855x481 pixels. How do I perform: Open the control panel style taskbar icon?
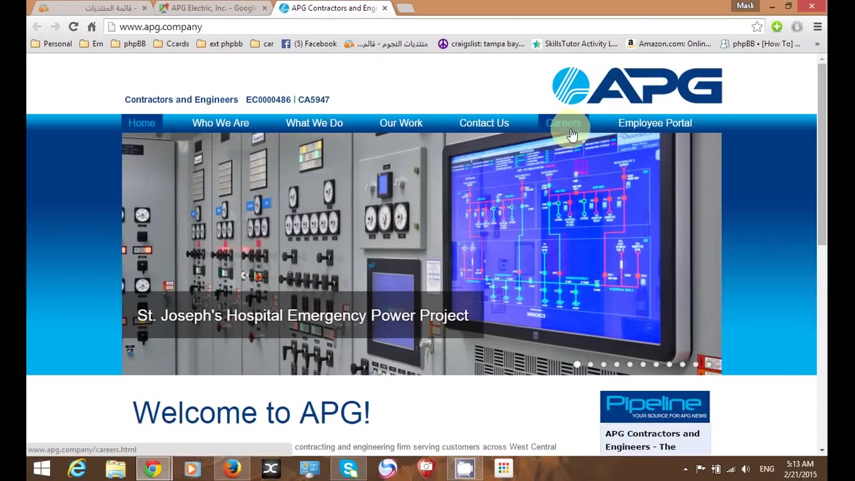(309, 469)
